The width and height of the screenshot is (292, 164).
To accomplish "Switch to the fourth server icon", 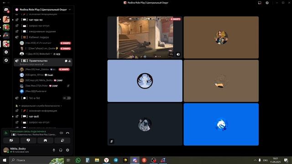I will click(x=6, y=44).
